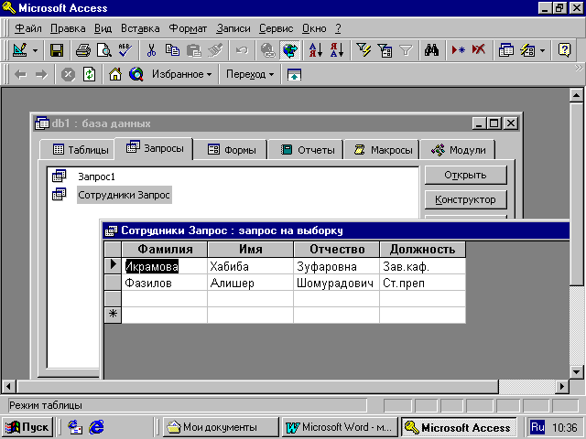The image size is (586, 439).
Task: Switch to the Макросы tab
Action: point(383,150)
